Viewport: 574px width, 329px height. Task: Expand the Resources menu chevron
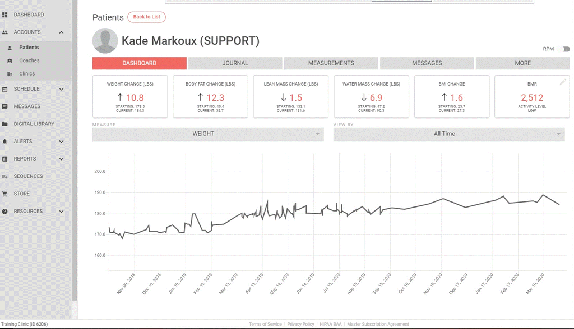(x=61, y=211)
